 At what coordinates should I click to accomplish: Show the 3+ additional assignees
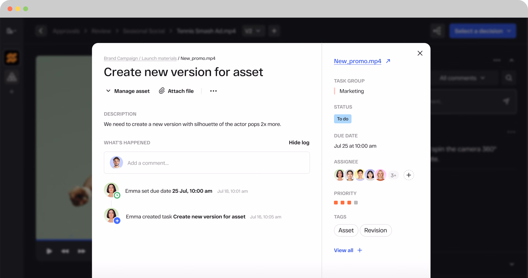[x=393, y=175]
